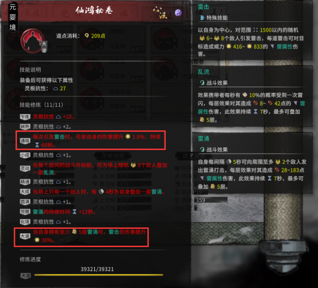Select the 心法 tab in header
318x288 pixels.
160,13
